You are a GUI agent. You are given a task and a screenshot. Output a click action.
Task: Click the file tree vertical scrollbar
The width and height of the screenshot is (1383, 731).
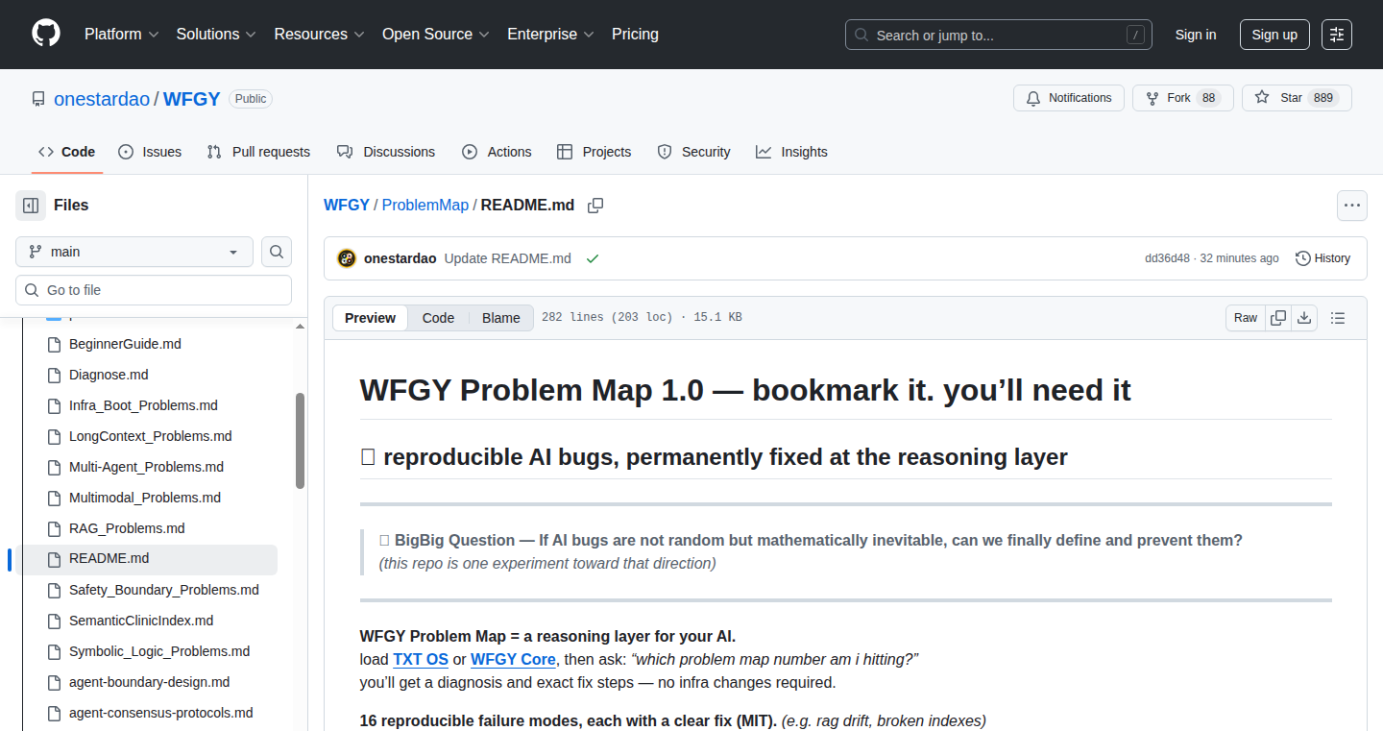pos(300,441)
